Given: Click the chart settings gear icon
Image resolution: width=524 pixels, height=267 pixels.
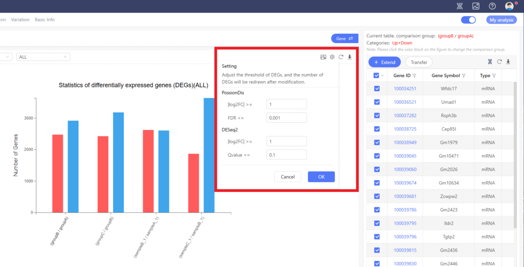Looking at the screenshot, I should click(x=332, y=57).
